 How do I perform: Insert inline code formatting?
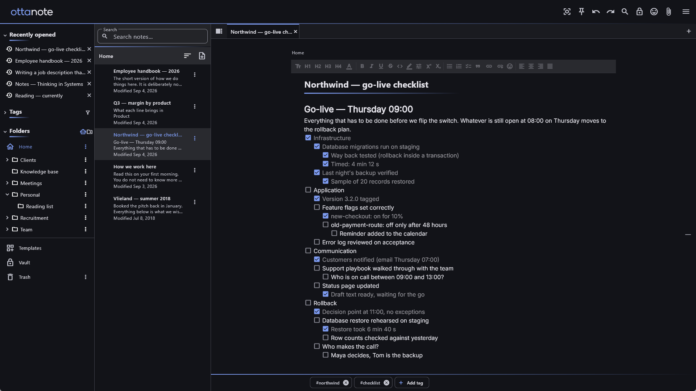400,66
